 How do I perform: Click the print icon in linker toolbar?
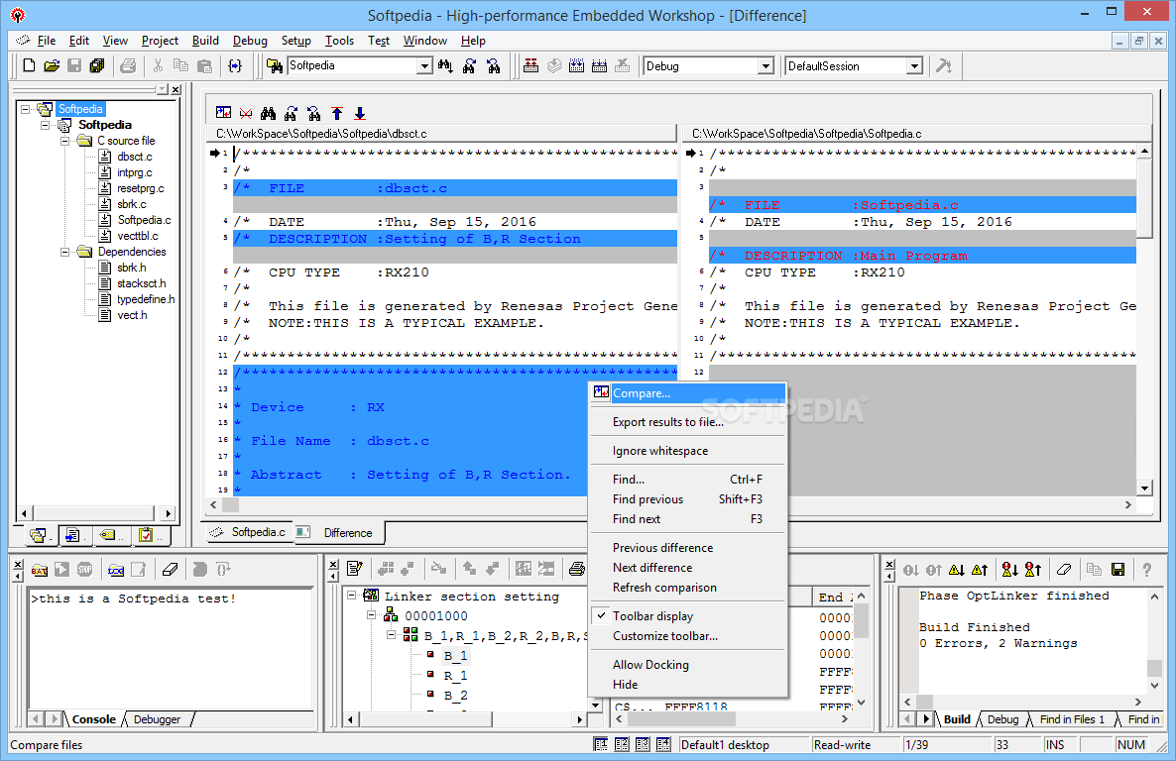coord(577,569)
